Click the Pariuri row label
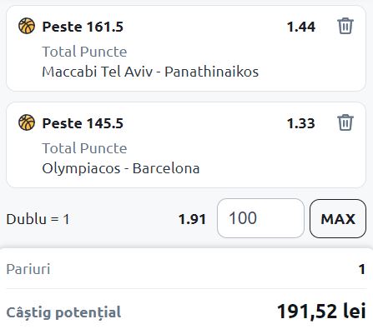Screen dimensions: 373x329 click(28, 269)
